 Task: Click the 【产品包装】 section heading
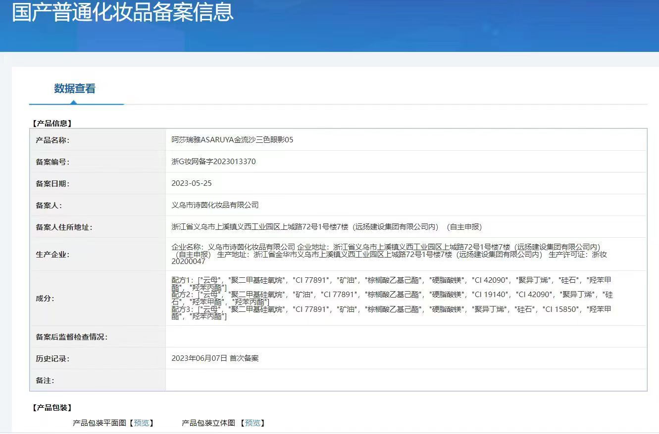(x=51, y=408)
